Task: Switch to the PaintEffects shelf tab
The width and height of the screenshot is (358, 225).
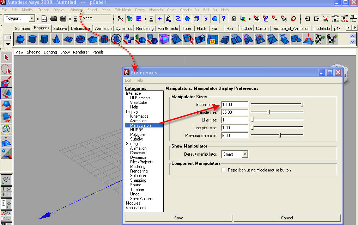Action: pos(168,29)
